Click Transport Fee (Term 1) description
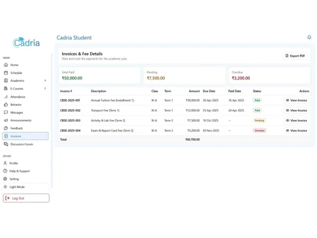The image size is (317, 238). [105, 110]
